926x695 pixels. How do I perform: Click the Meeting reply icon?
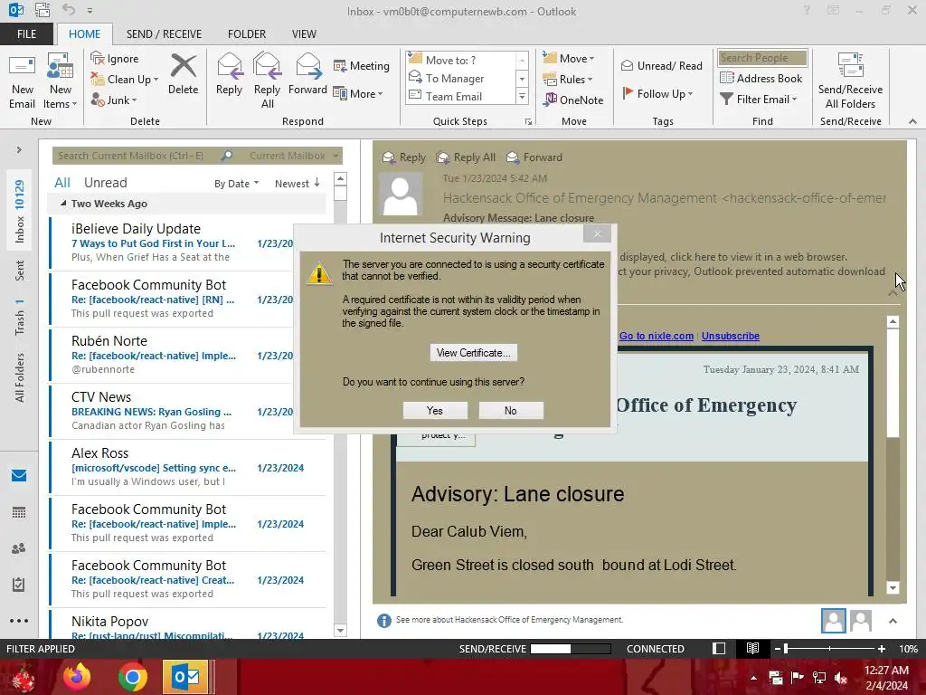(362, 65)
